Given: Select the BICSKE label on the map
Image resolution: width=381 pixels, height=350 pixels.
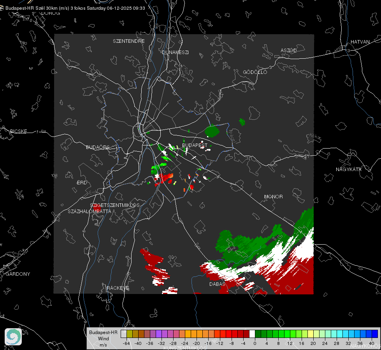Looking at the screenshot, I should pyautogui.click(x=18, y=131).
